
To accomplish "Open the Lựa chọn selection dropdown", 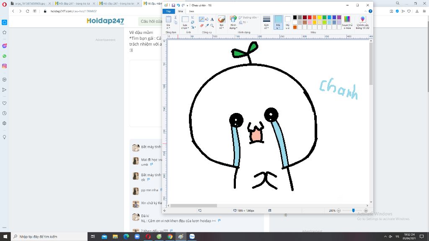I will pos(185,26).
